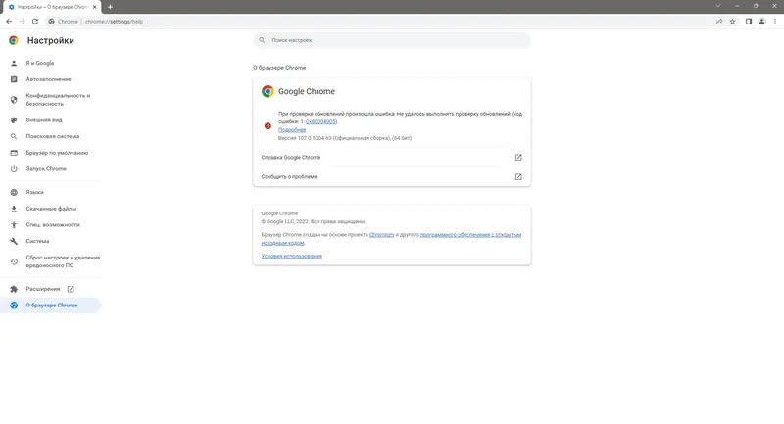Open a new tab with plus button

click(110, 6)
